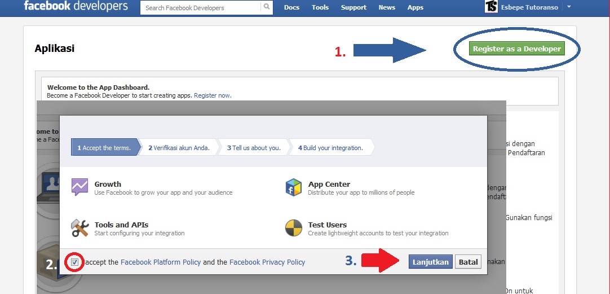Click the Lanjutkan button

(431, 262)
